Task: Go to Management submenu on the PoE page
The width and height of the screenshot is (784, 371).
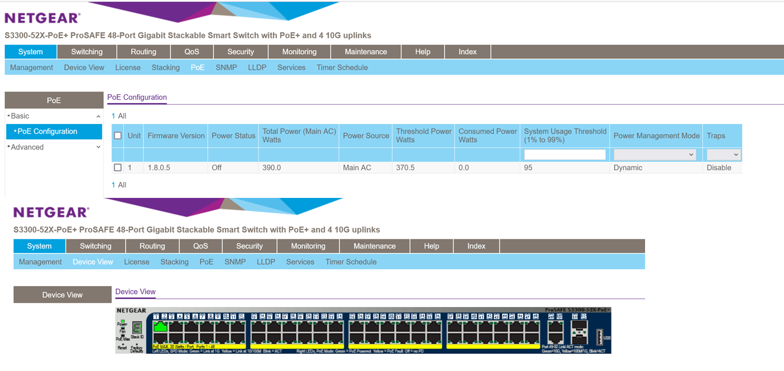Action: [31, 67]
